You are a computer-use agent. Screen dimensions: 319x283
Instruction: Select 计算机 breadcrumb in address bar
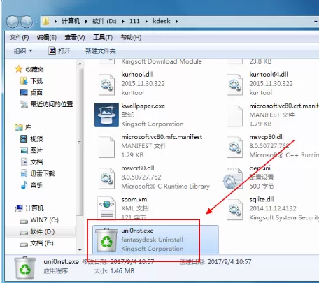pyautogui.click(x=71, y=21)
